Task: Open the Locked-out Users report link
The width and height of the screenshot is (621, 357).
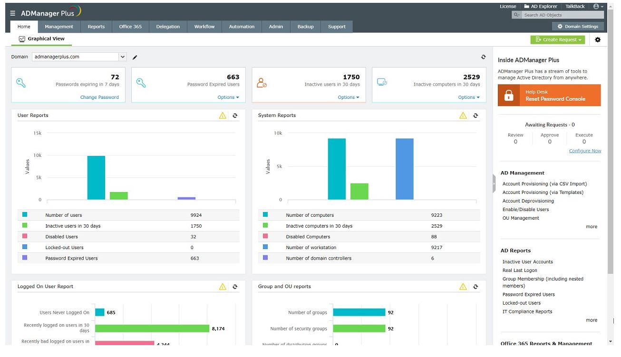Action: point(522,303)
